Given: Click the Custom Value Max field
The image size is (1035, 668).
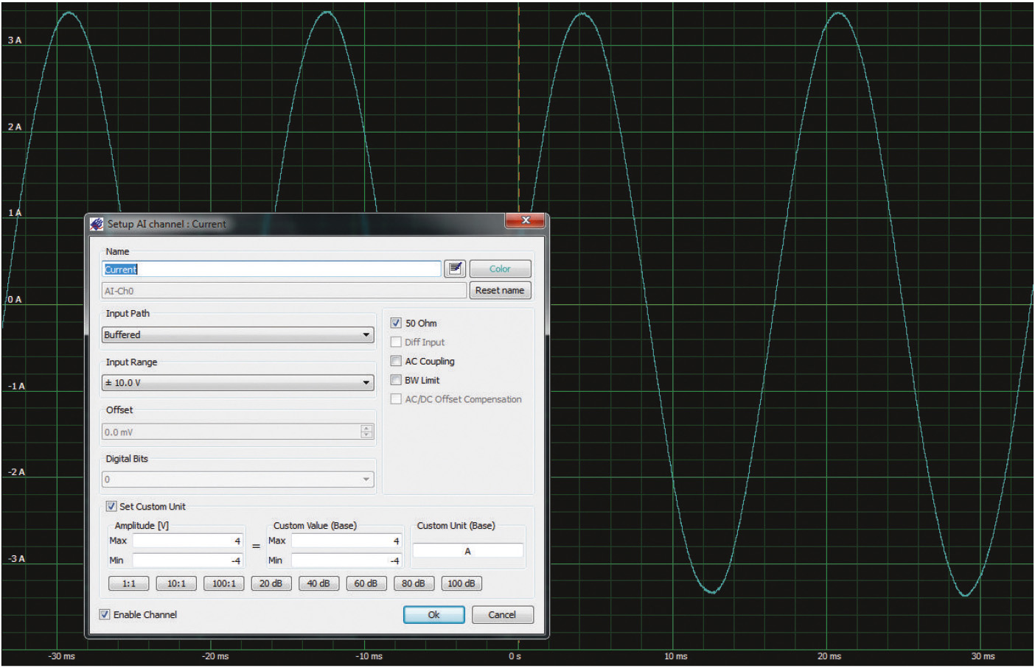Looking at the screenshot, I should [x=346, y=541].
